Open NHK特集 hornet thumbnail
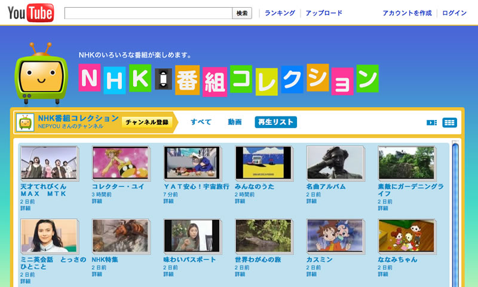Image resolution: width=478 pixels, height=287 pixels. (x=121, y=236)
